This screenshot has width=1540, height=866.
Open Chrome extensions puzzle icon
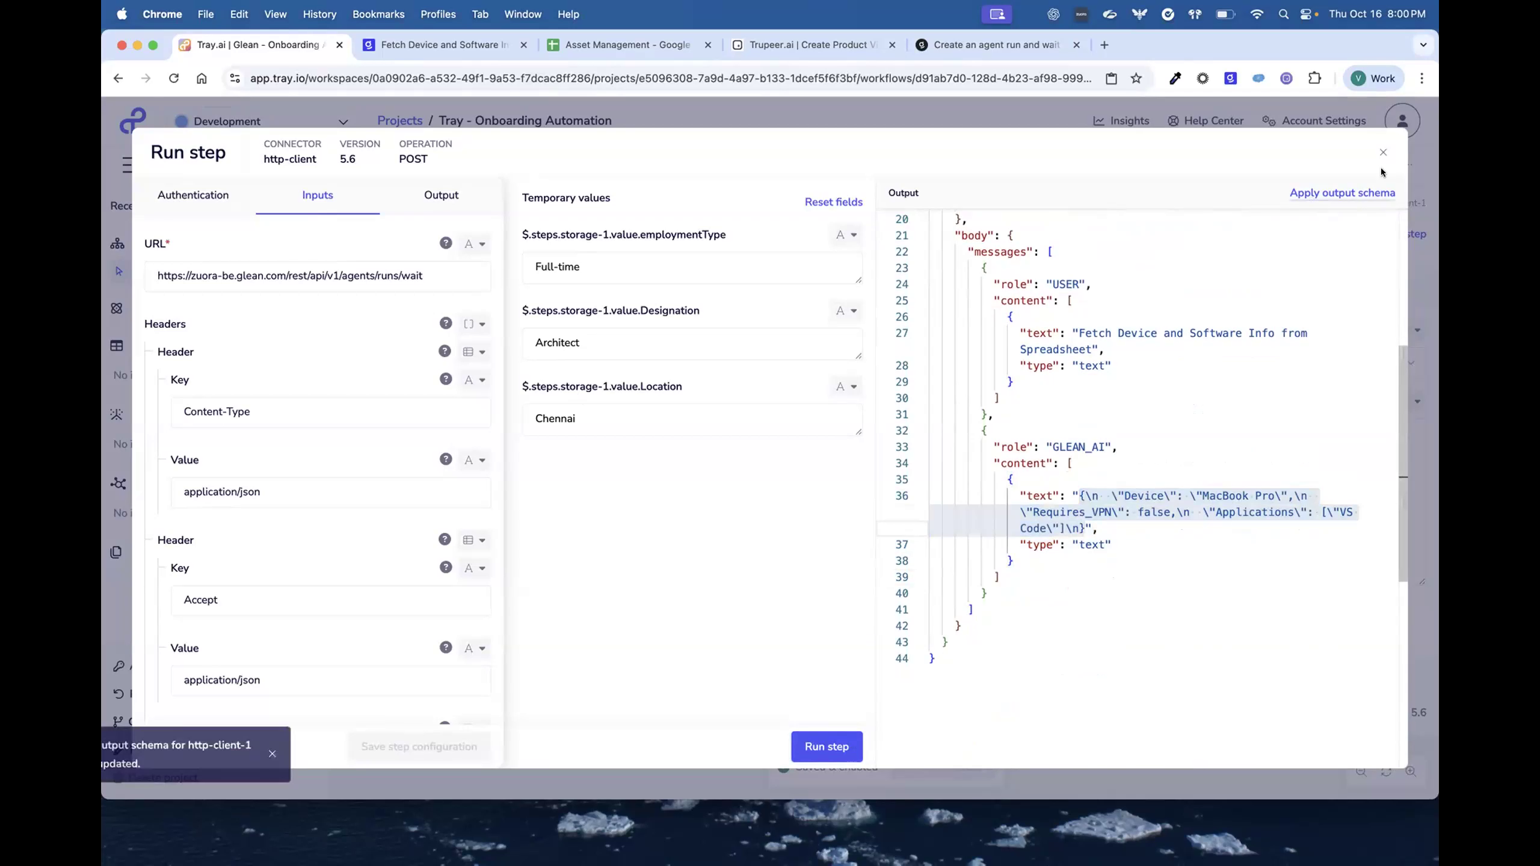pos(1314,78)
